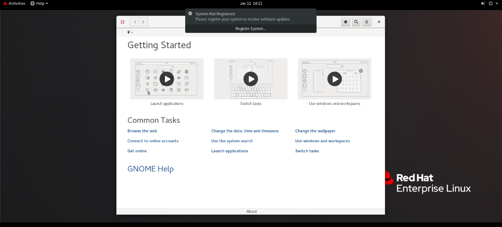
Task: Play the Use windows and workspaces video
Action: click(x=335, y=79)
